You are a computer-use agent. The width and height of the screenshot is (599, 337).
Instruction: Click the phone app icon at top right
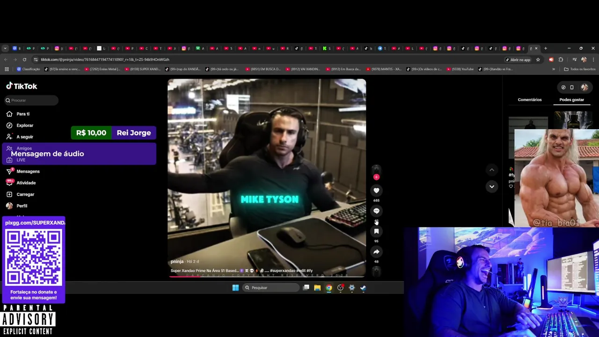(x=571, y=87)
